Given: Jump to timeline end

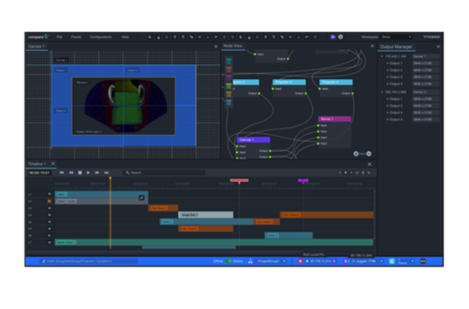Looking at the screenshot, I should click(x=107, y=173).
